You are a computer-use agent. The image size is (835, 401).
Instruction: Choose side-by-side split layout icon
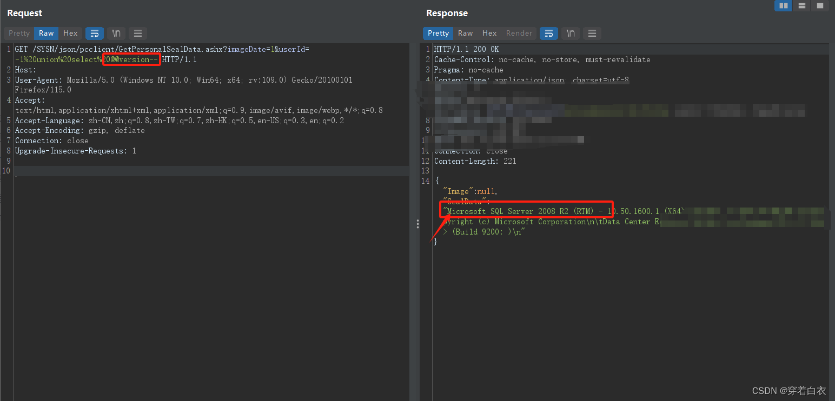(x=783, y=6)
